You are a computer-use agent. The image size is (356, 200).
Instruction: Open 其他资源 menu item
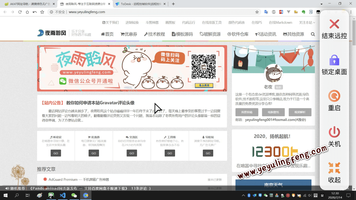click(294, 34)
